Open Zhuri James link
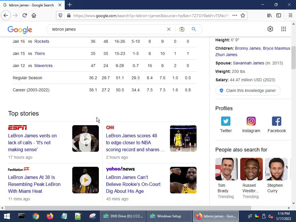 (x=226, y=55)
